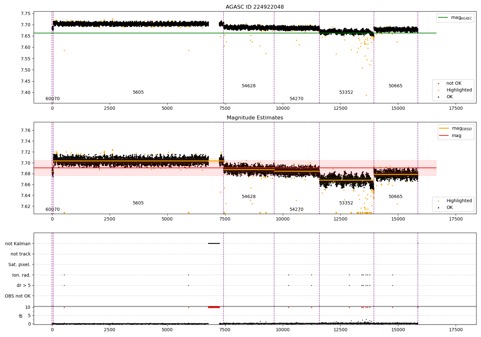Click x-axis tick '7500' of the top plot
The width and height of the screenshot is (481, 337).
coord(225,108)
